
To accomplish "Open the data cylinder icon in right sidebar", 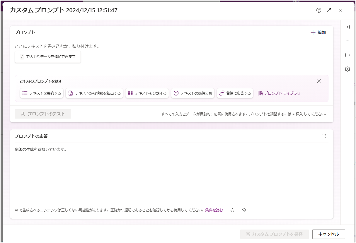I will tap(348, 41).
